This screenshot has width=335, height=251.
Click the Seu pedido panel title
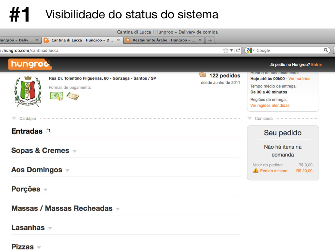(x=283, y=133)
